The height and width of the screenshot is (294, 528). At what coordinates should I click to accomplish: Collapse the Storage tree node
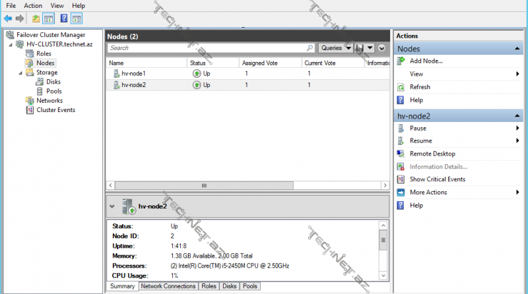[20, 73]
